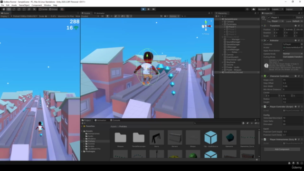Open Update Mode dropdown set to Normal
Image resolution: width=304 pixels, height=171 pixels.
pos(293,54)
